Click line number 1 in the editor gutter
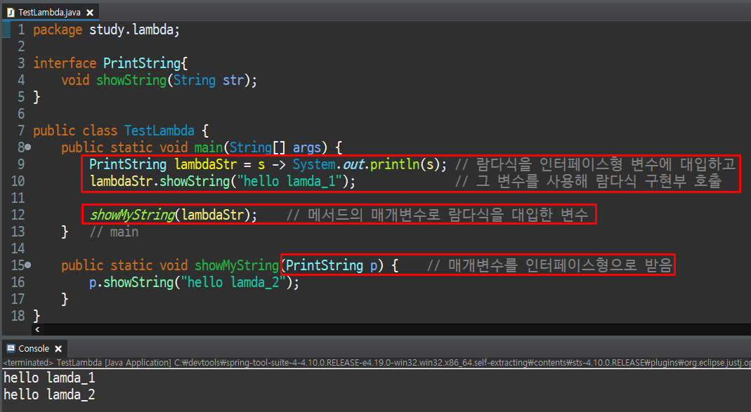This screenshot has height=412, width=751. click(x=21, y=29)
